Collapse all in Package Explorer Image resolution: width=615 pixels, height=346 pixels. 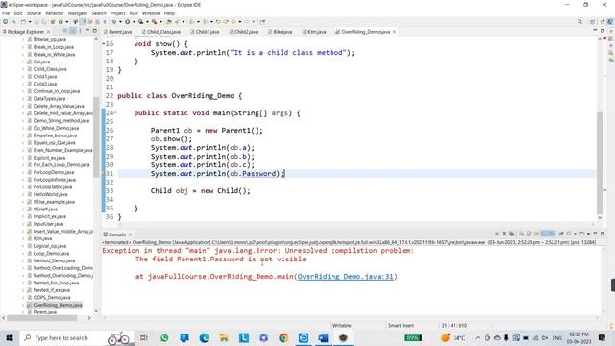[65, 31]
